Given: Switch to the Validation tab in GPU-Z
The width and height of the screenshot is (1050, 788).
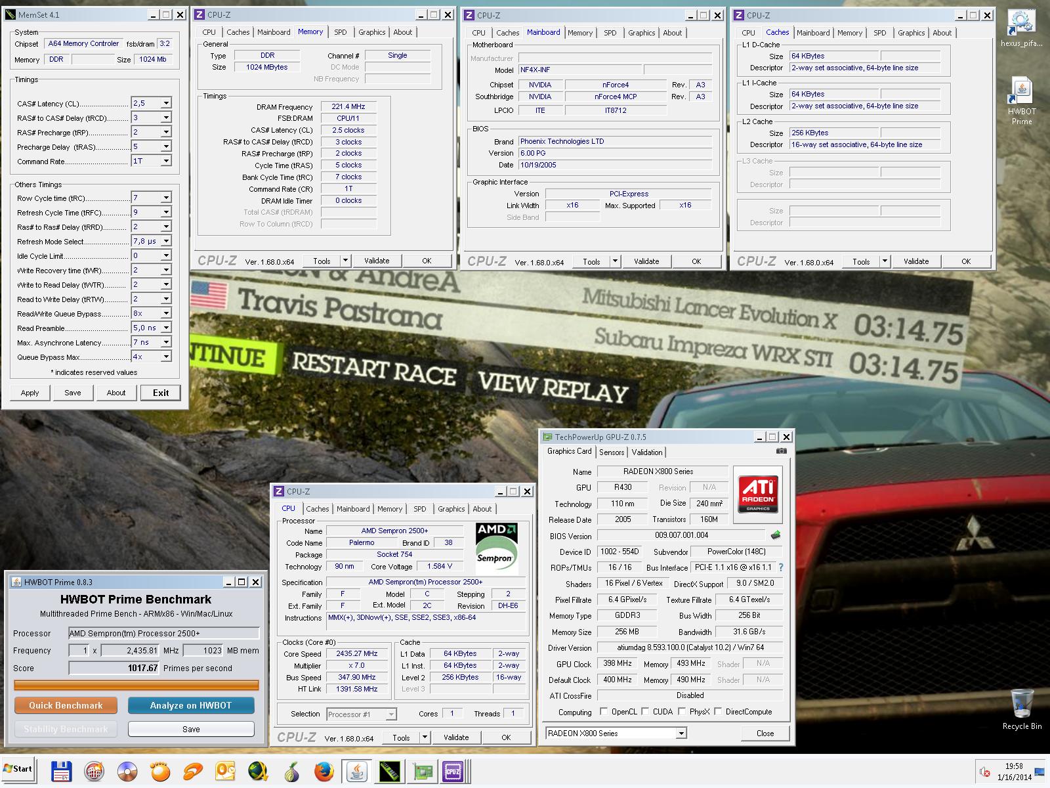Looking at the screenshot, I should pyautogui.click(x=647, y=452).
